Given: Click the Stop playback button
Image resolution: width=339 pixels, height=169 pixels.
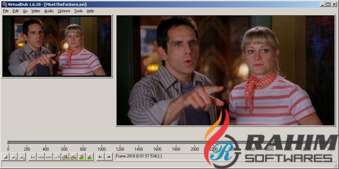Looking at the screenshot, I should coord(6,157).
